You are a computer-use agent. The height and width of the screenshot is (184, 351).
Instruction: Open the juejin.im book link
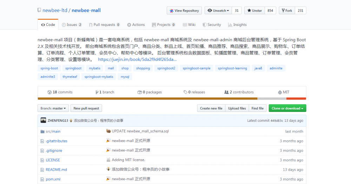(137, 59)
